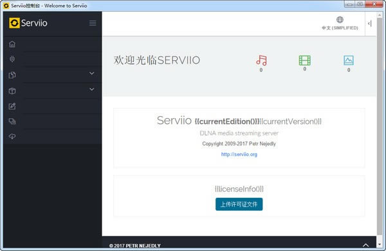Click the up chevron in the footer
The image size is (386, 251).
point(366,245)
